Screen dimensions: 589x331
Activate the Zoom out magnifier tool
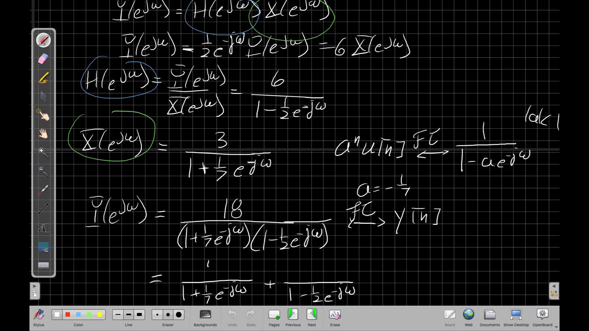pyautogui.click(x=43, y=171)
